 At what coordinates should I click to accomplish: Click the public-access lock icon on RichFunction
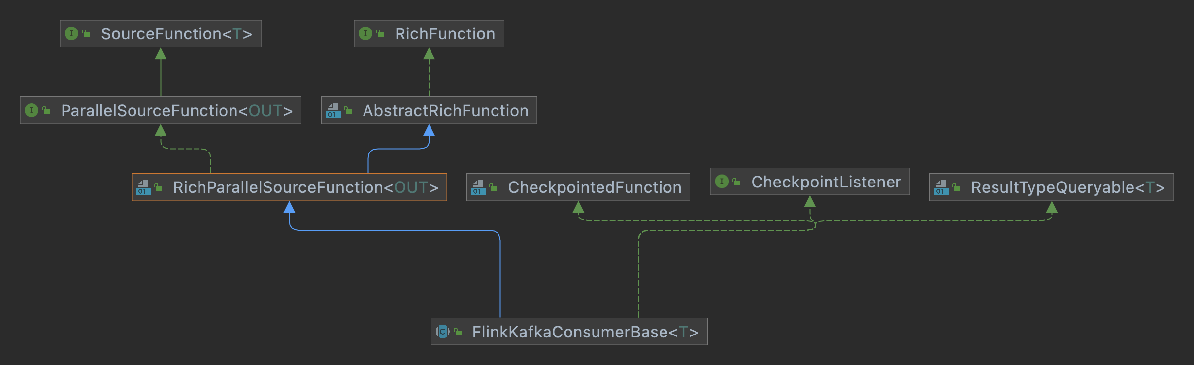point(381,33)
